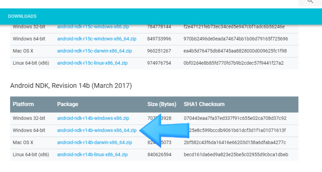Download android-ndk-r15c-windows-x86.zip
Viewport: 322px width, 172px height.
pyautogui.click(x=93, y=27)
